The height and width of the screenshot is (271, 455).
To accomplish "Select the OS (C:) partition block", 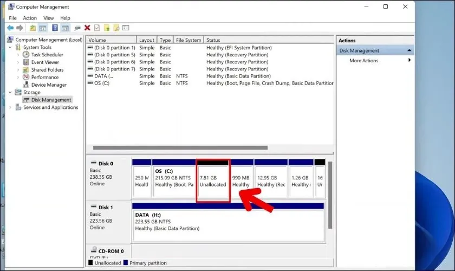I will pyautogui.click(x=173, y=181).
